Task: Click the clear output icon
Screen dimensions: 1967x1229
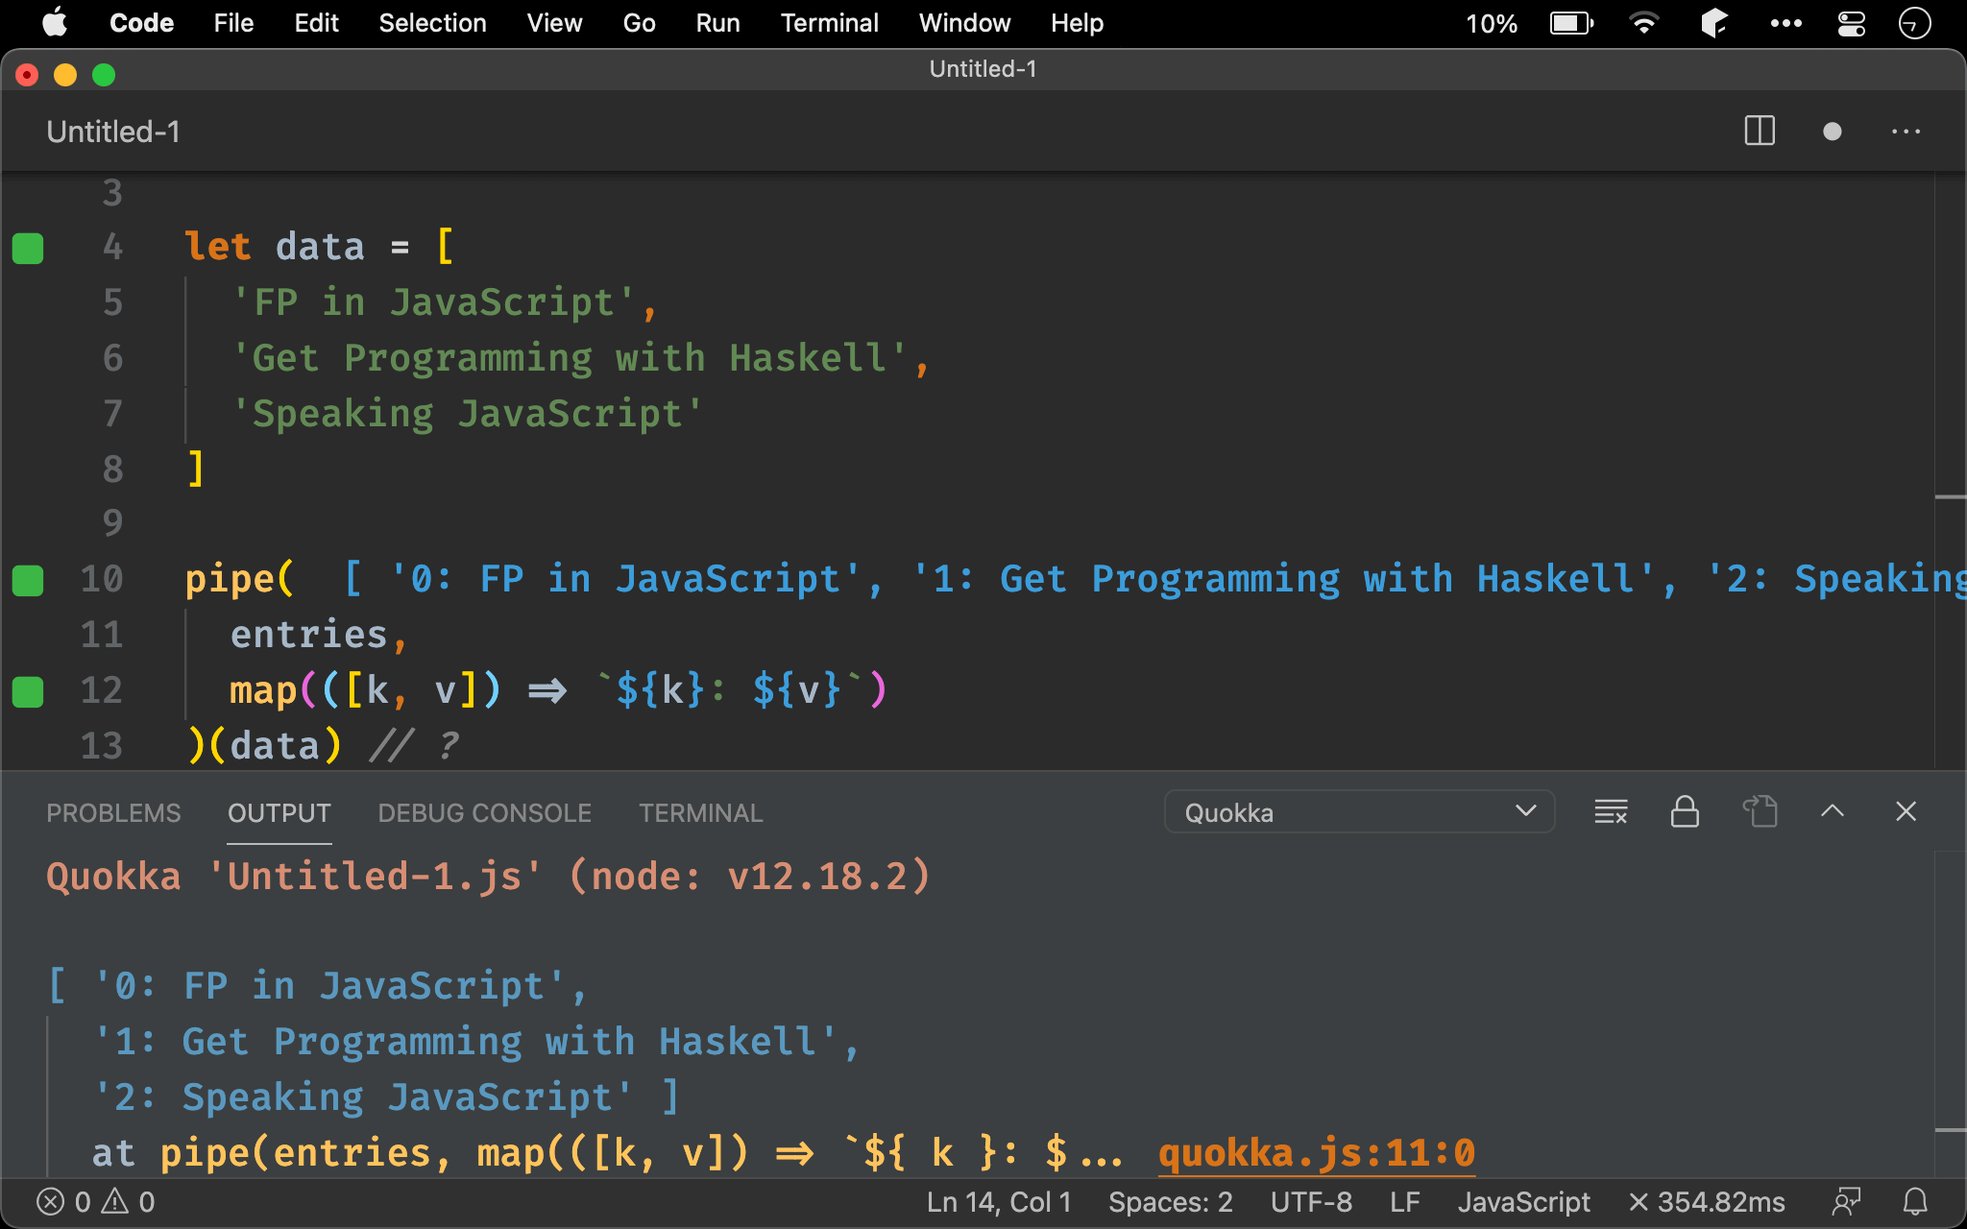Action: [1609, 812]
